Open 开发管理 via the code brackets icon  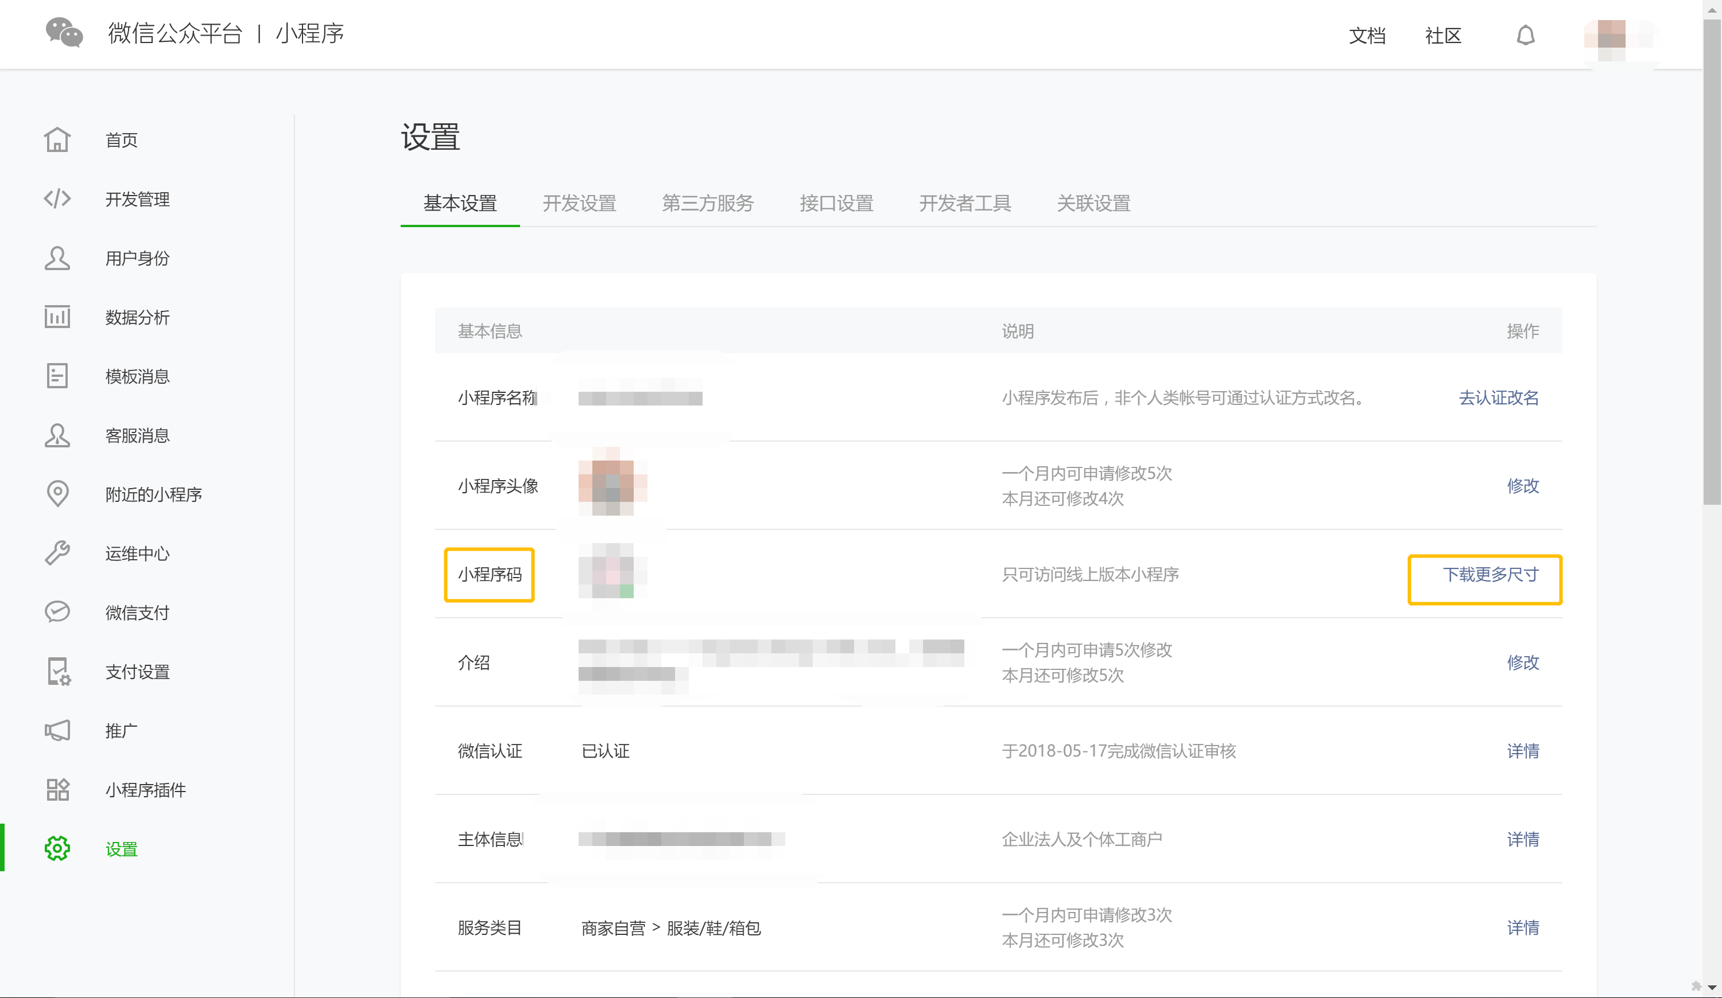(57, 198)
